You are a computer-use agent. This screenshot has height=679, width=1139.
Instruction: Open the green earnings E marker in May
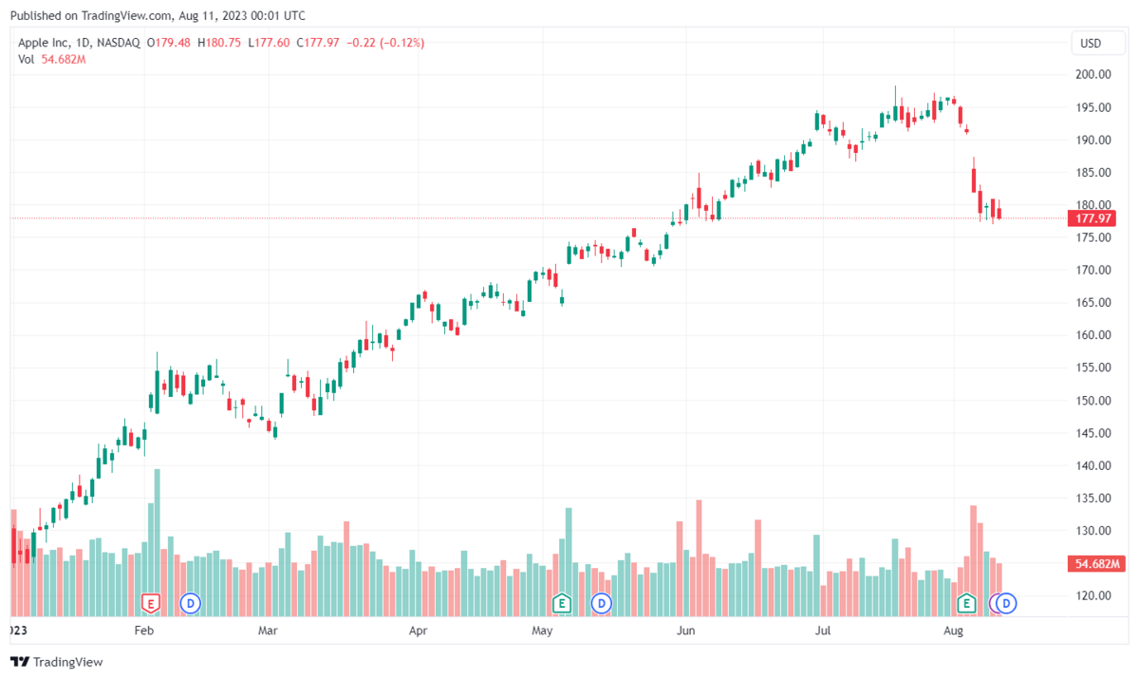[x=561, y=602]
